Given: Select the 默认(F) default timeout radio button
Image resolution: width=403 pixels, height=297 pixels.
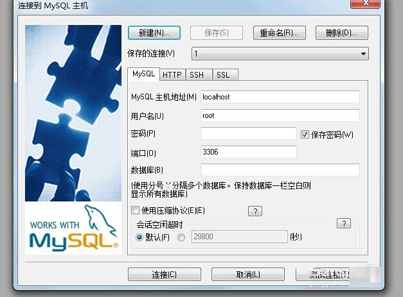Looking at the screenshot, I should pos(139,237).
